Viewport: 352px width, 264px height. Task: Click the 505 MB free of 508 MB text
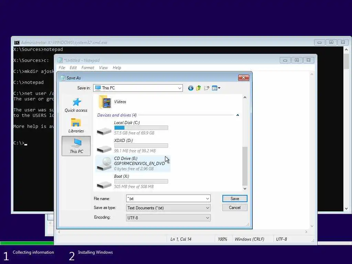(x=134, y=187)
